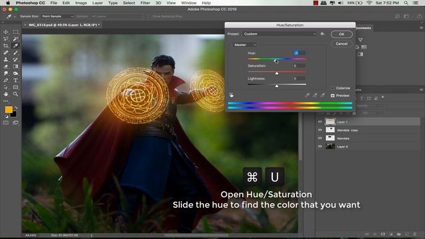The width and height of the screenshot is (425, 239).
Task: Select the Gradient tool
Action: pos(15,66)
